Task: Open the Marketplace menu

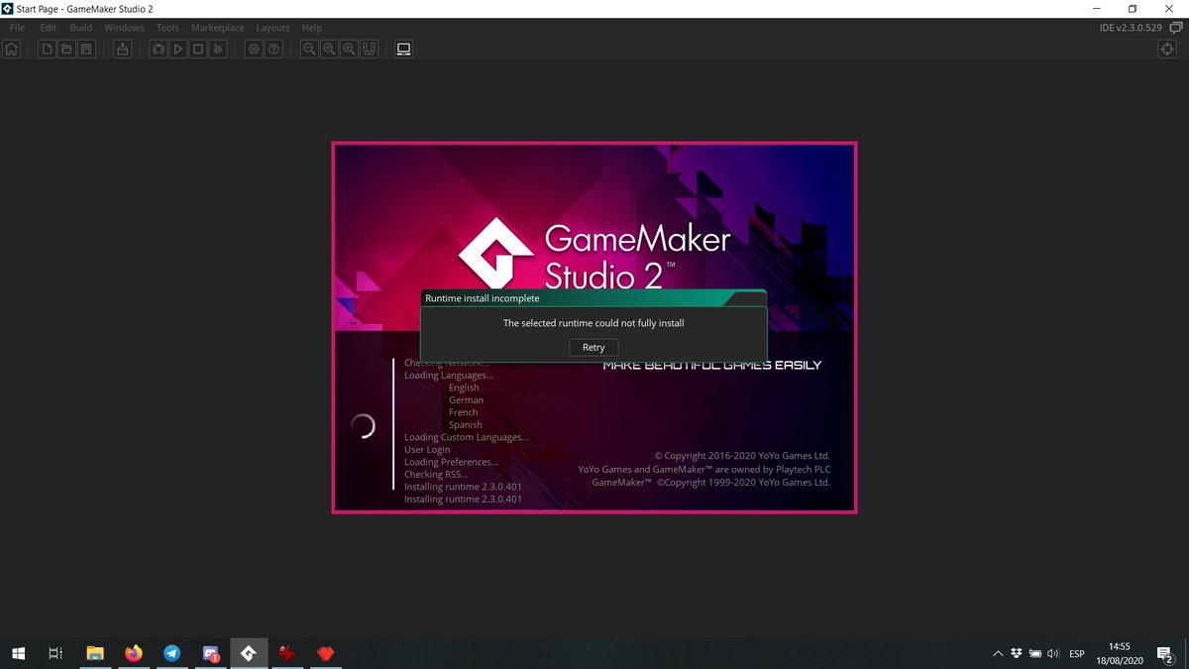Action: coord(218,28)
